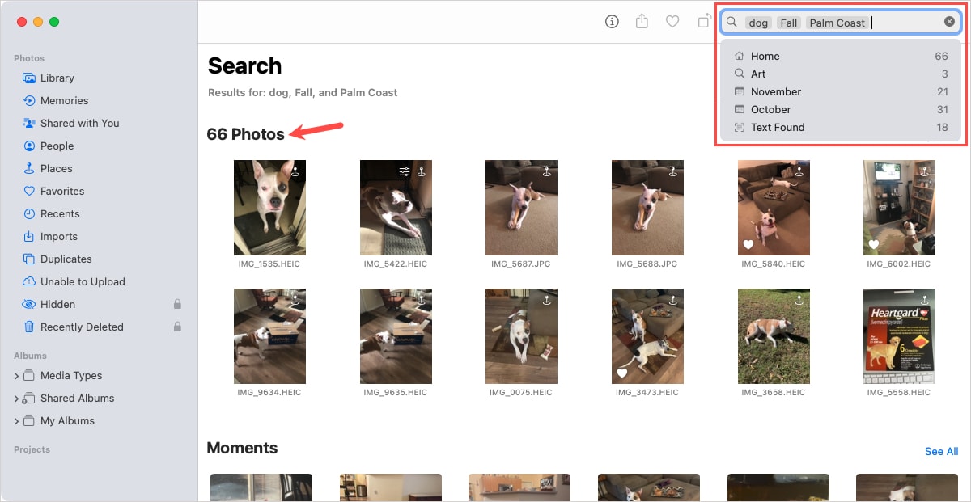
Task: Click See All next to Moments
Action: tap(941, 451)
